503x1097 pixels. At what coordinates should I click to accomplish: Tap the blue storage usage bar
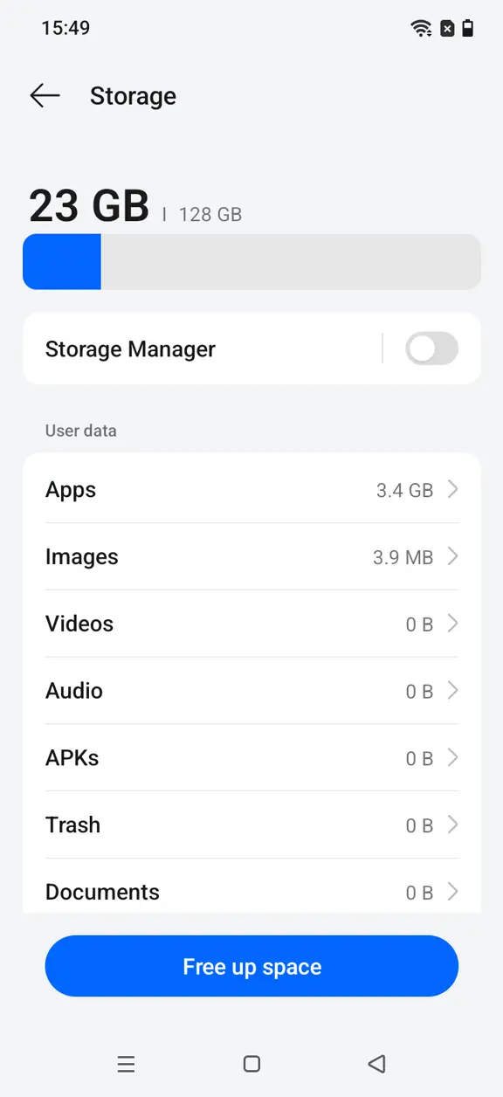pyautogui.click(x=62, y=261)
